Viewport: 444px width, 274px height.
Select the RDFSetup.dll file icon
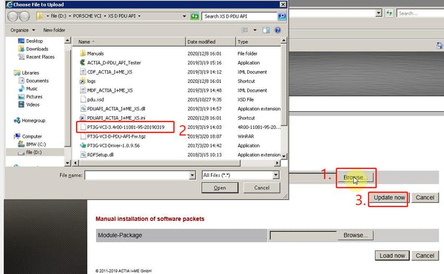83,155
